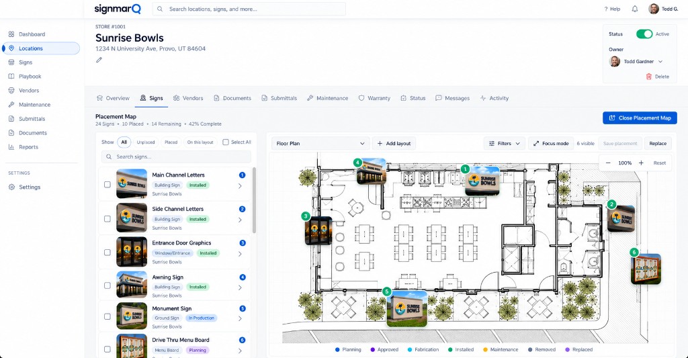Open Reports in the sidebar
The height and width of the screenshot is (358, 688).
coord(28,147)
